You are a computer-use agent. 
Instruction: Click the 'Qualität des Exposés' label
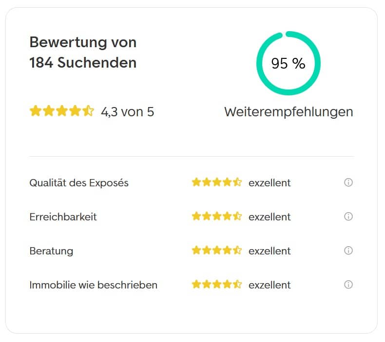(x=79, y=183)
